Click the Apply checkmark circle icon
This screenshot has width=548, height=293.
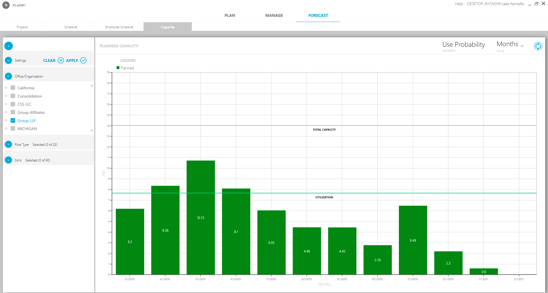(83, 60)
